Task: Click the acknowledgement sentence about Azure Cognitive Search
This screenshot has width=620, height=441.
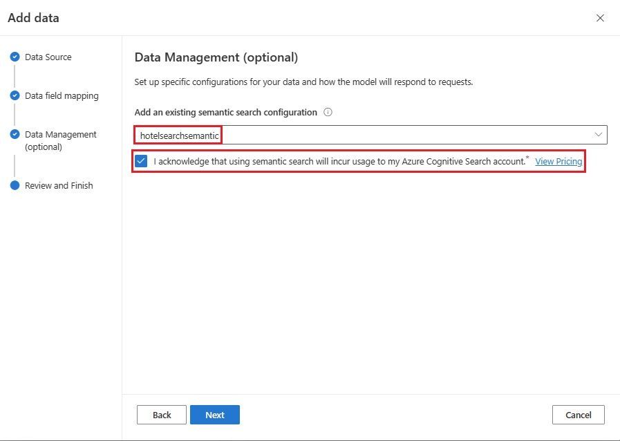Action: coord(339,162)
